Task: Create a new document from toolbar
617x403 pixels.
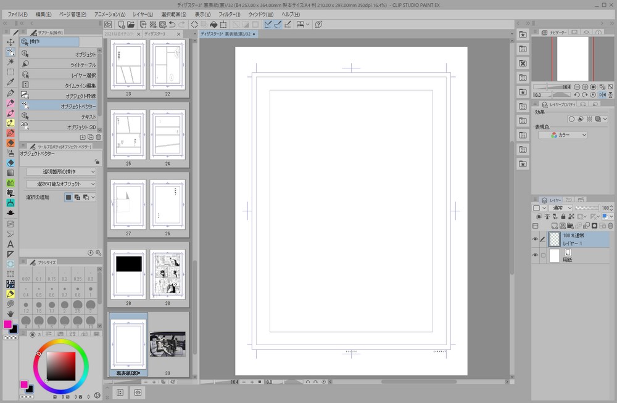Action: [121, 25]
